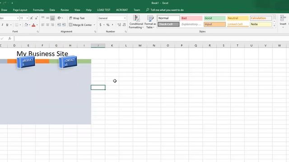Viewport: 289px width, 162px height.
Task: Increase the cell indent
Action: [x=64, y=25]
